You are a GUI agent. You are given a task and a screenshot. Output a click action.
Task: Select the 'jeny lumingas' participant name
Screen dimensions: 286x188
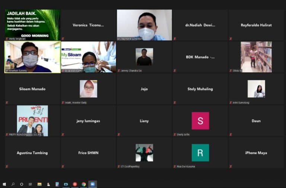[x=88, y=121]
